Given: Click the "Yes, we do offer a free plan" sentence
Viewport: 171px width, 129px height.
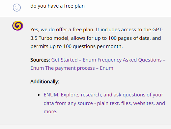Looking at the screenshot, I should (x=62, y=30).
